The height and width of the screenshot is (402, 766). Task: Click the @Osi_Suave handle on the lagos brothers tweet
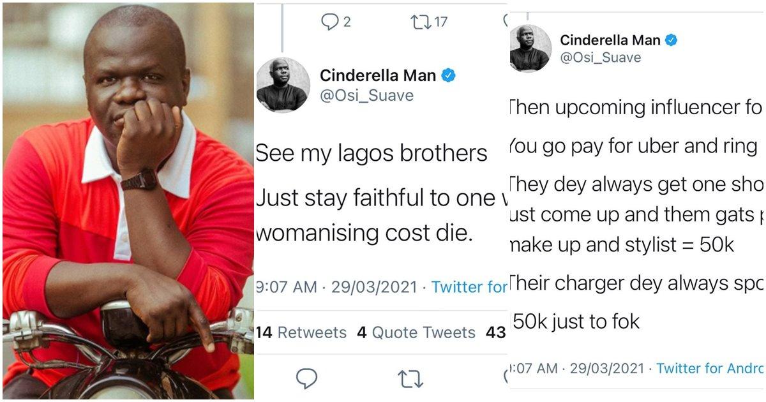(x=366, y=96)
